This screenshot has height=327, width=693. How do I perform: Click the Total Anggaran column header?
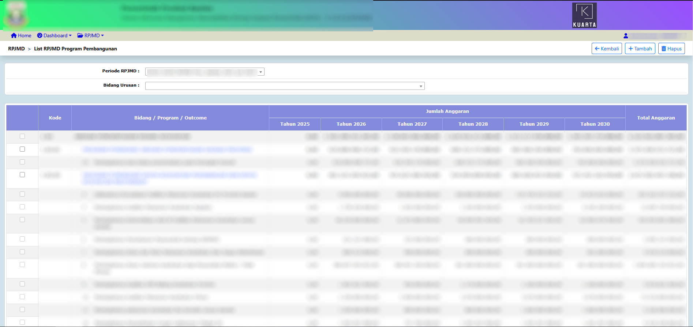[656, 118]
